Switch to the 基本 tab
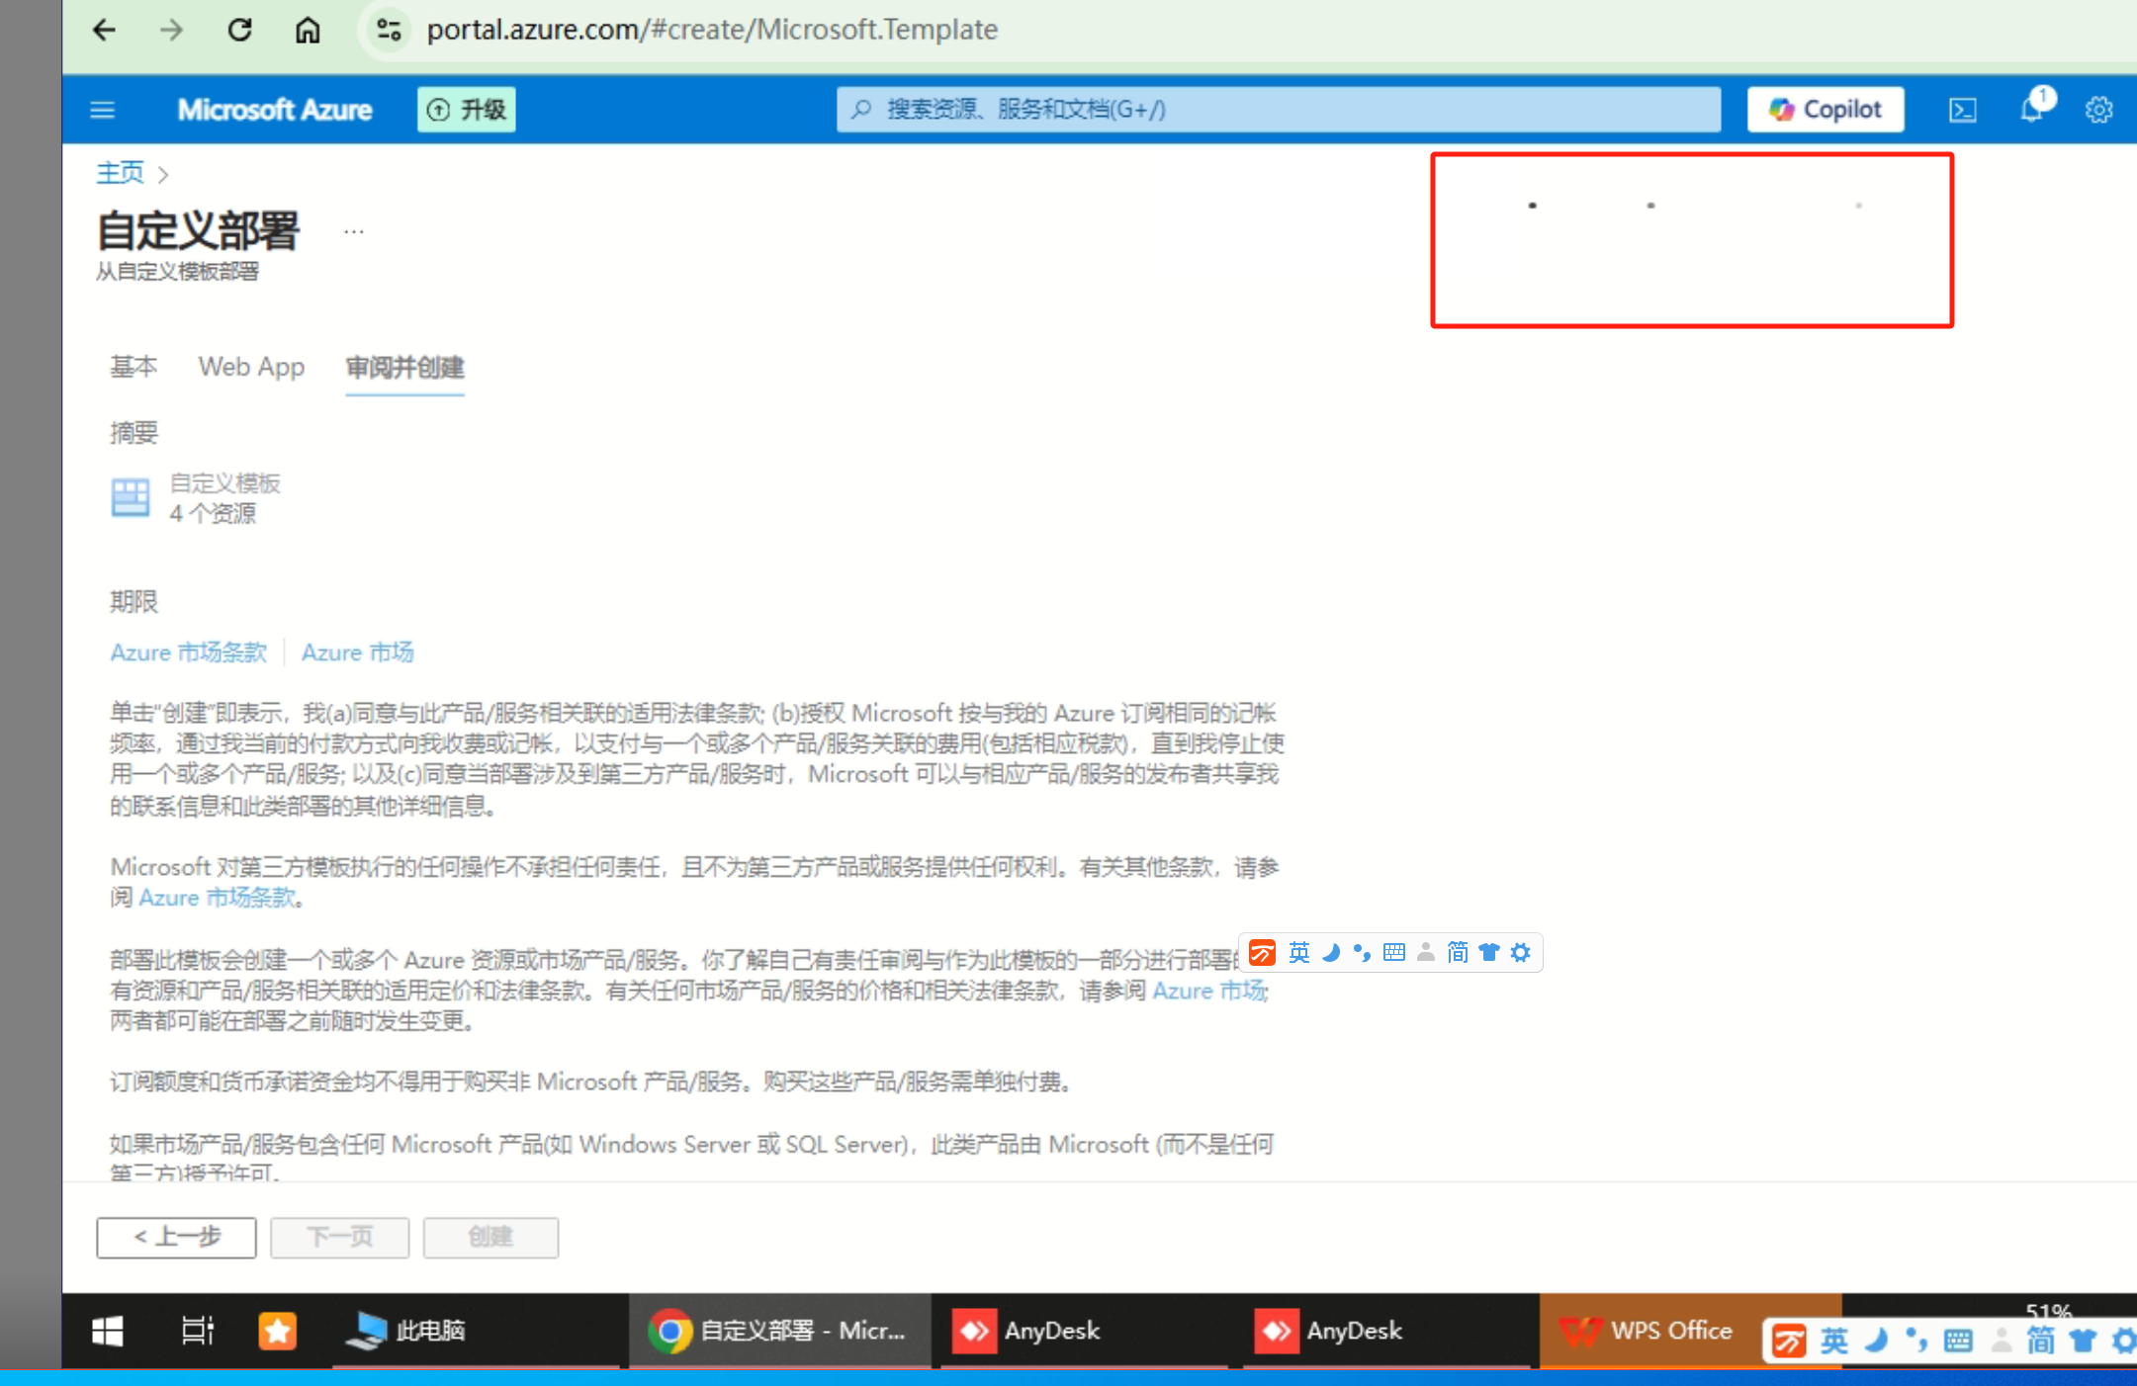 (134, 367)
